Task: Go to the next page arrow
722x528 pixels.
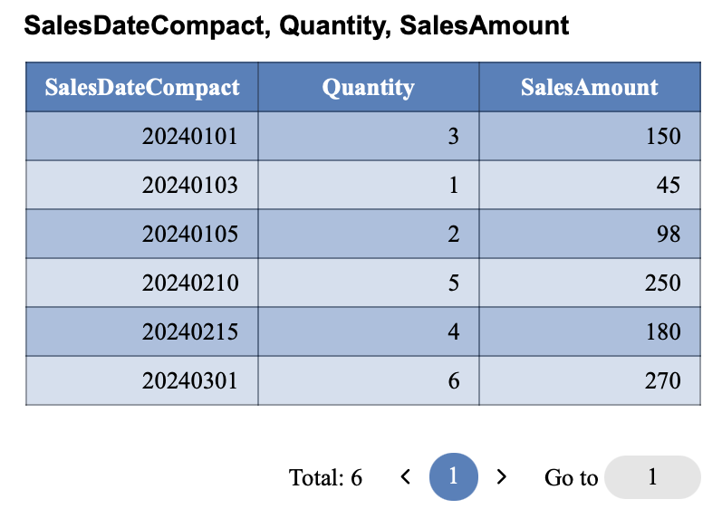Action: click(502, 476)
